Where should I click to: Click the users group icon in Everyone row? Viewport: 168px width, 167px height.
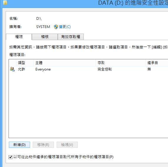(x=12, y=69)
